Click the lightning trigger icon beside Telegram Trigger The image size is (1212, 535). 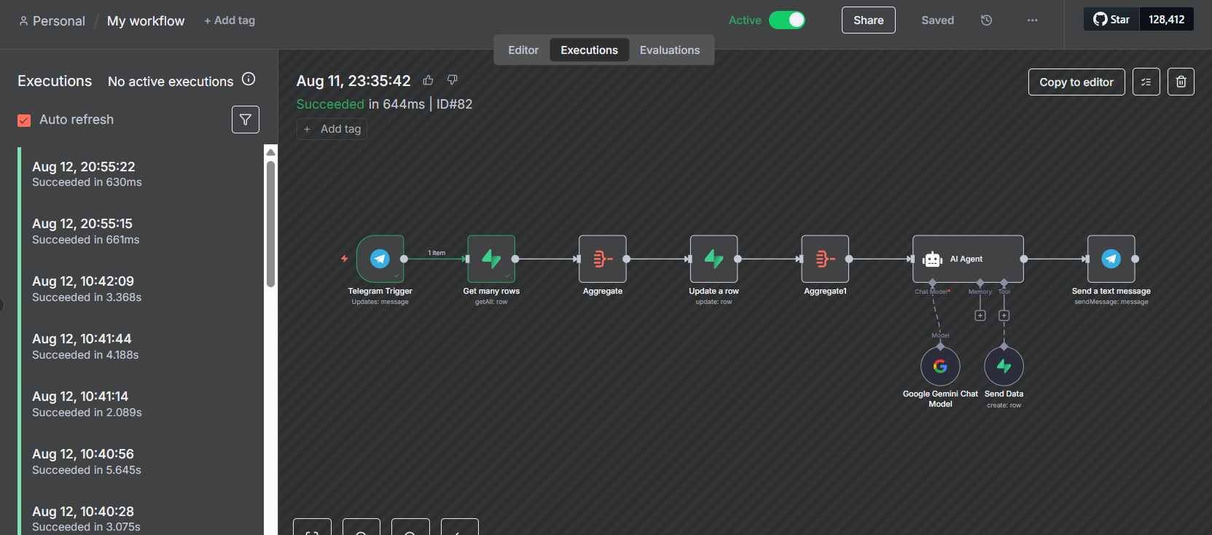(x=345, y=259)
